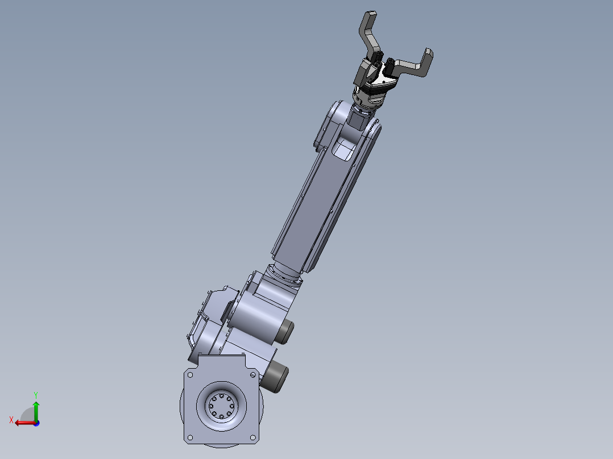Screen dimensions: 613x459
Task: Click the green Y axis arrow of the triad
Action: (36, 411)
